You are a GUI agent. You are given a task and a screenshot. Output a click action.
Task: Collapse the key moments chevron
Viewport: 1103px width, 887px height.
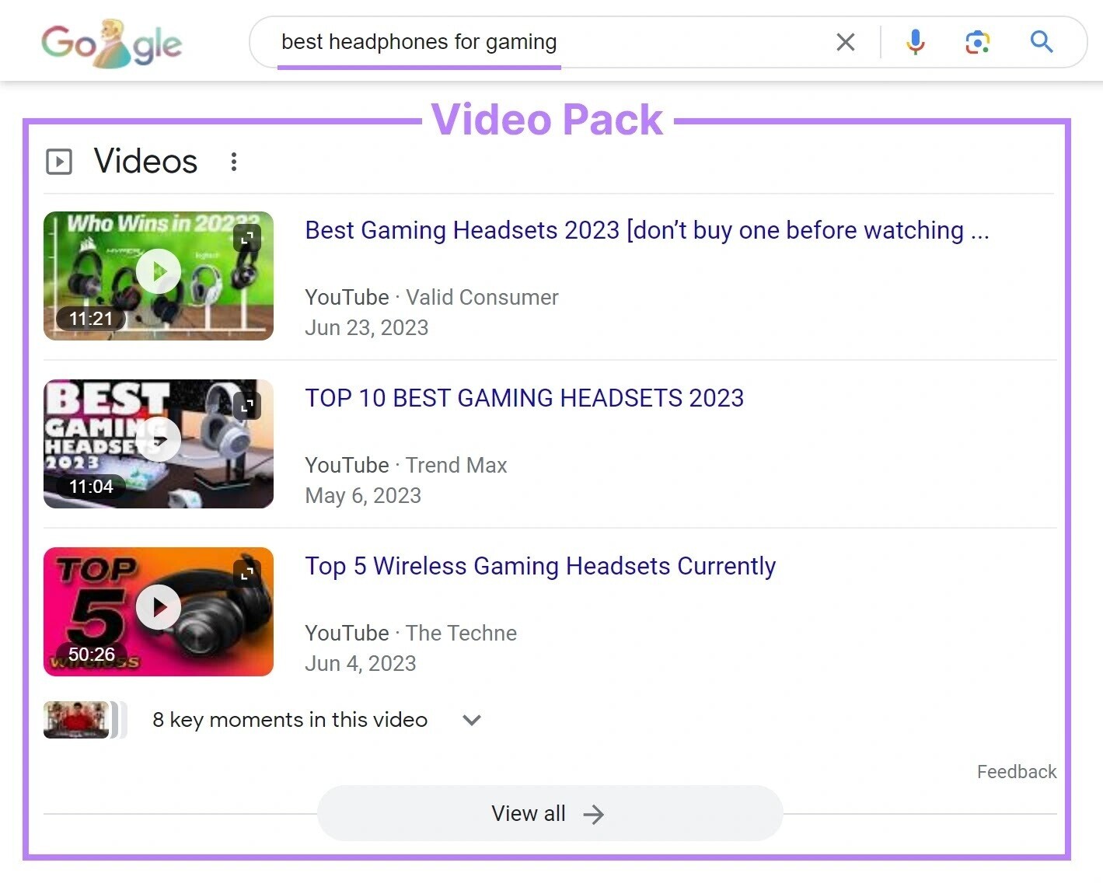pos(471,720)
